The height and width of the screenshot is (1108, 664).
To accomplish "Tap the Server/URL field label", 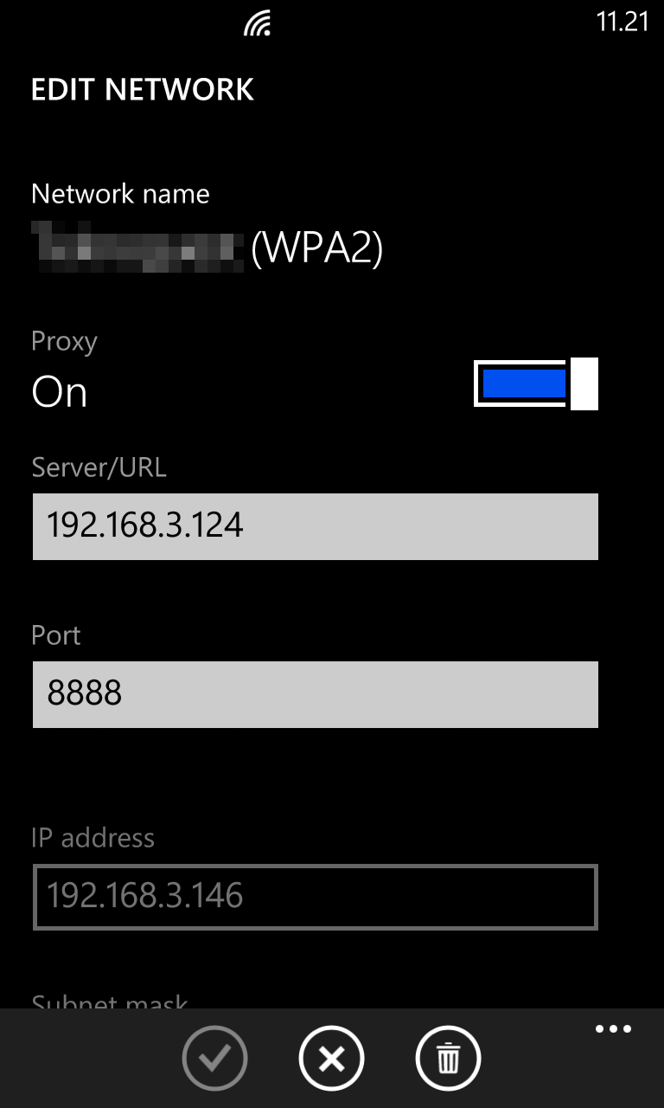I will tap(99, 468).
